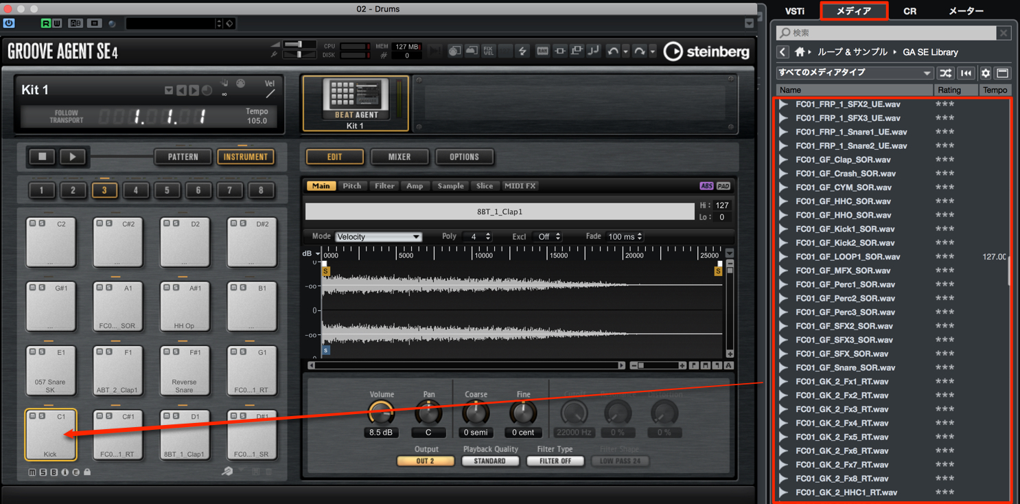This screenshot has height=504, width=1020.
Task: Open the plugin window function menu arrow
Action: 749,23
